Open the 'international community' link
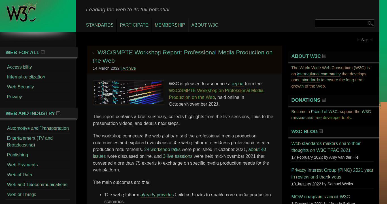Image resolution: width=387 pixels, height=204 pixels. (319, 74)
